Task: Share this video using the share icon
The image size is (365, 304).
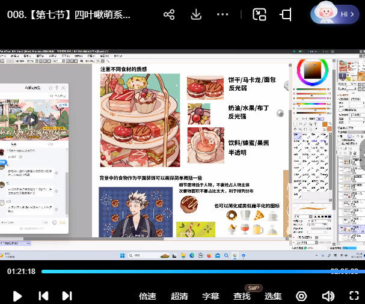Action: [169, 14]
